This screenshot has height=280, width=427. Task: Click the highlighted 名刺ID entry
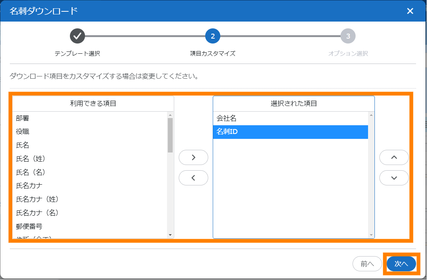pyautogui.click(x=290, y=132)
